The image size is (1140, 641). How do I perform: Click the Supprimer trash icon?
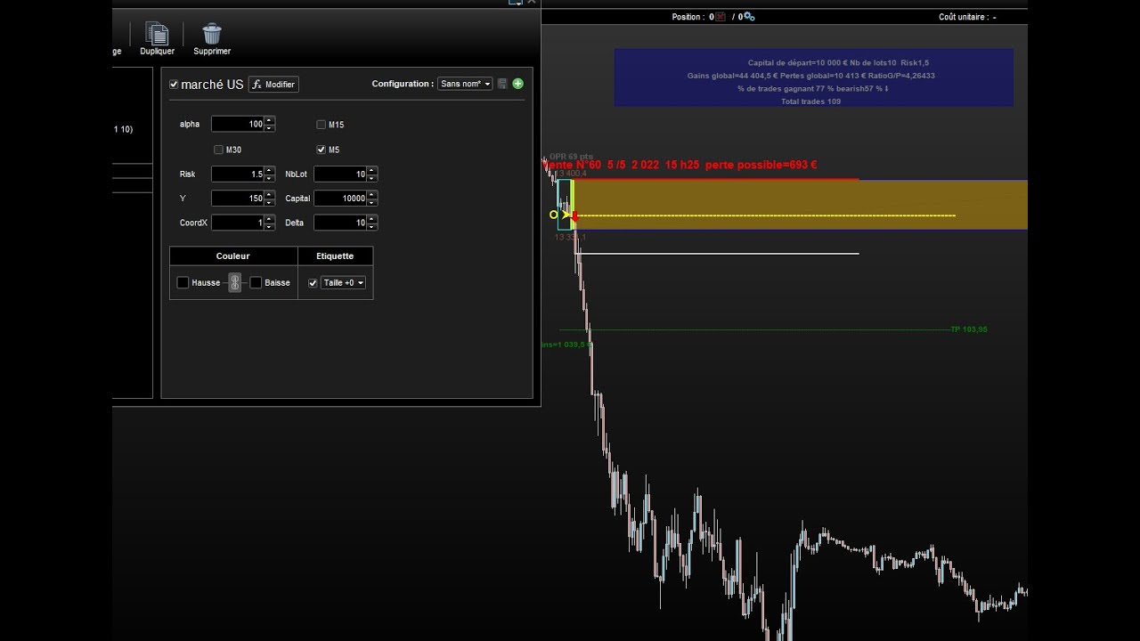click(212, 35)
